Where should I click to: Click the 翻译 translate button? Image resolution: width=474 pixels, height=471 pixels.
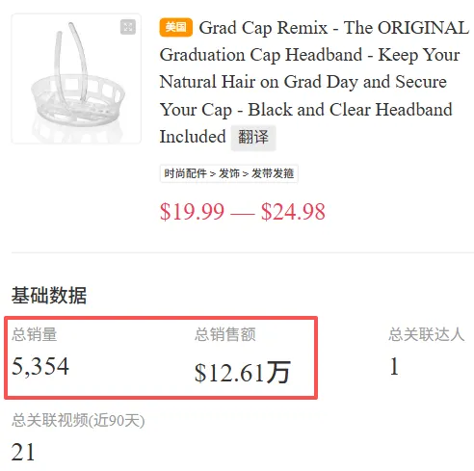(x=253, y=138)
